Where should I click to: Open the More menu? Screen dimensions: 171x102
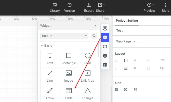(165, 7)
